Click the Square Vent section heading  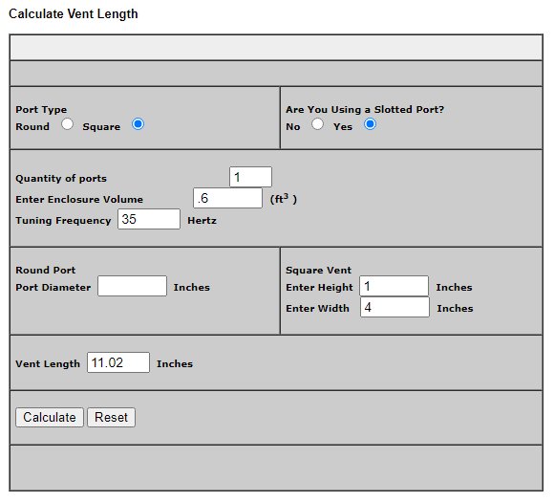click(318, 271)
